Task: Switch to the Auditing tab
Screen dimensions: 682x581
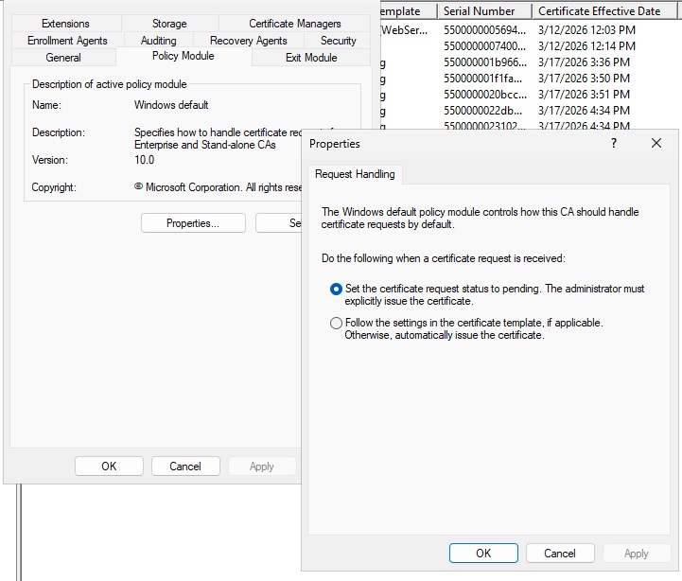Action: click(x=158, y=41)
